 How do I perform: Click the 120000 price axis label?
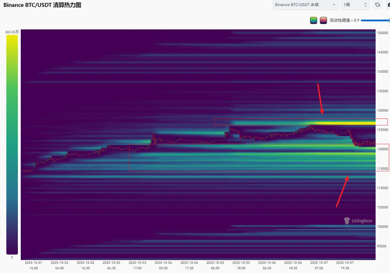click(383, 149)
